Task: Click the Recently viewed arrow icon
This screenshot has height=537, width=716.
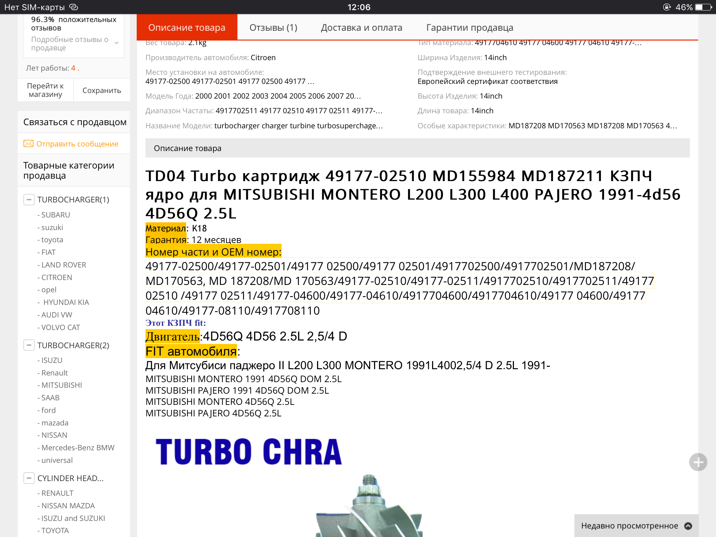Action: click(x=688, y=526)
